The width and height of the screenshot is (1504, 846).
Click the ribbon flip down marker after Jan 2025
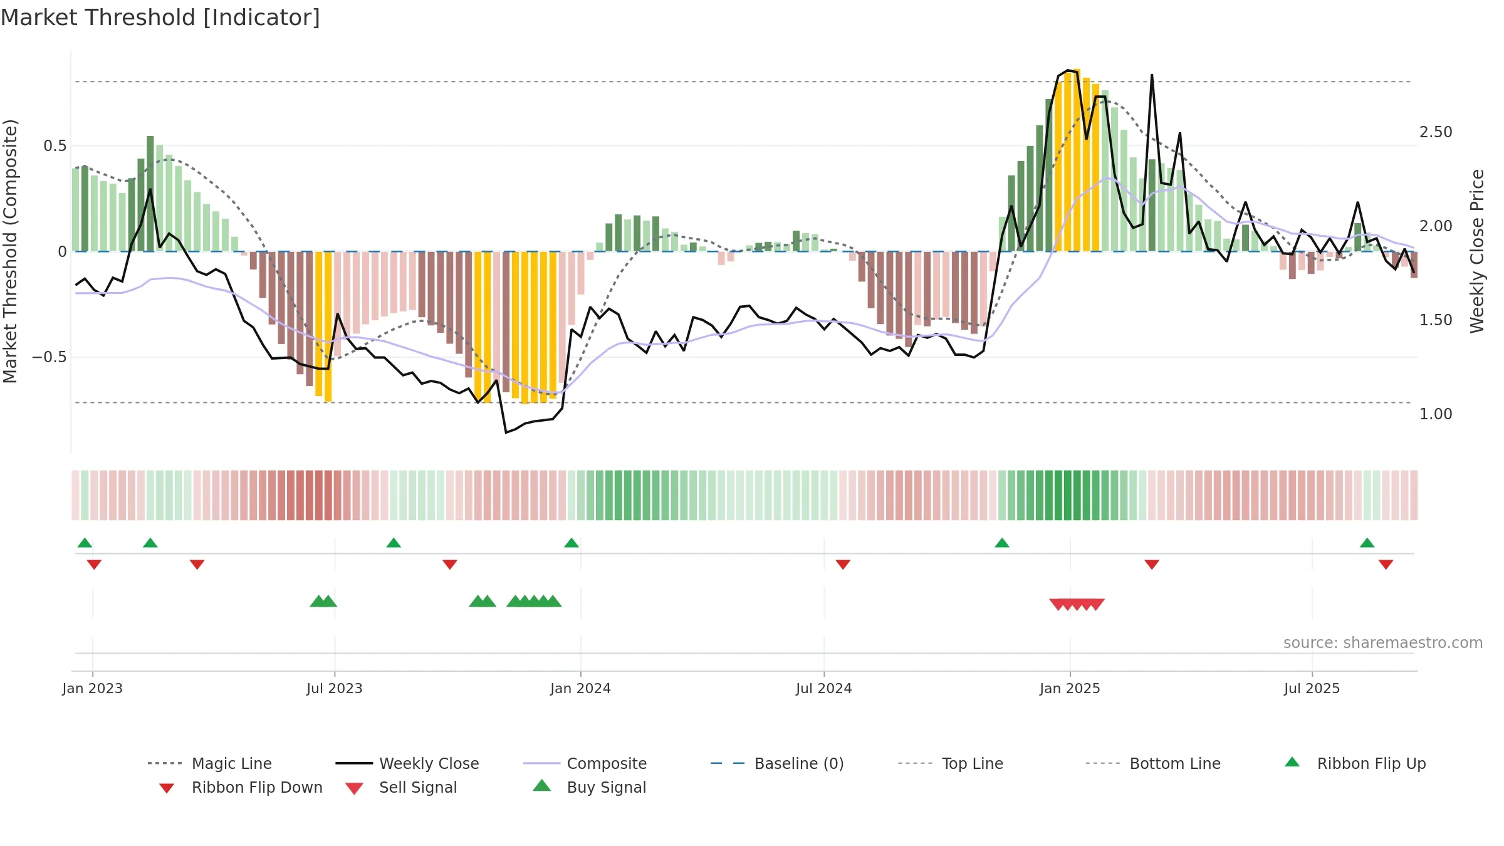click(1152, 565)
